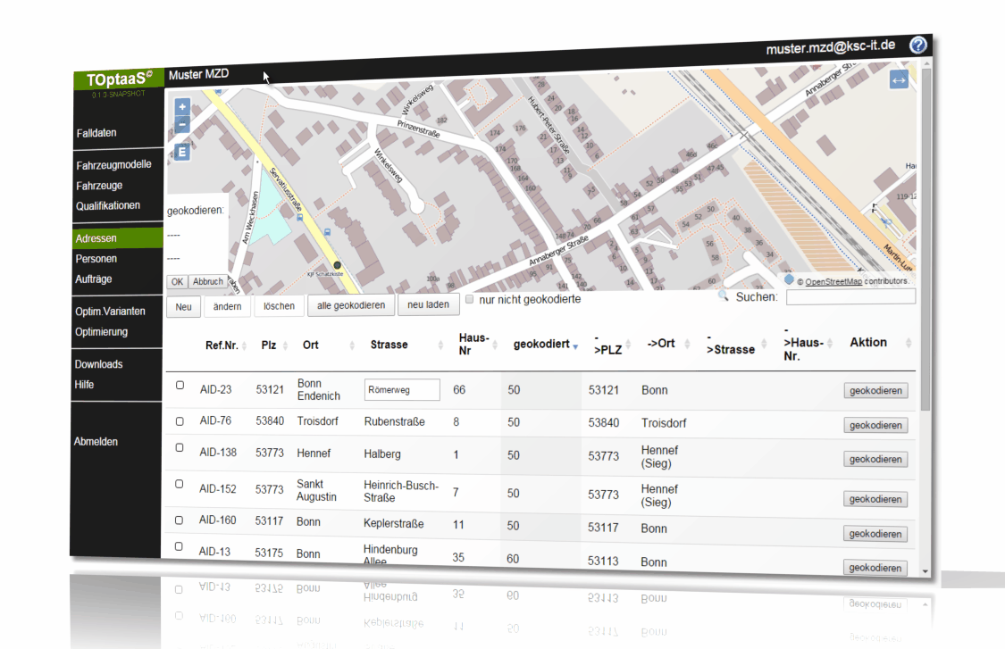
Task: Tick the checkbox for AID-138
Action: 180,447
